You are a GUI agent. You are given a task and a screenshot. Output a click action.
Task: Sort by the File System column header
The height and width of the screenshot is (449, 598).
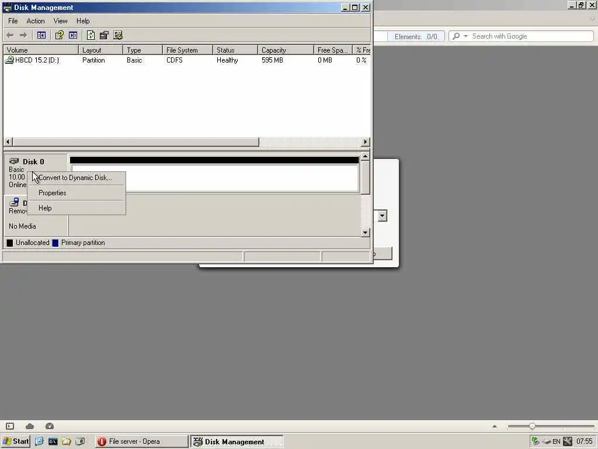(187, 50)
